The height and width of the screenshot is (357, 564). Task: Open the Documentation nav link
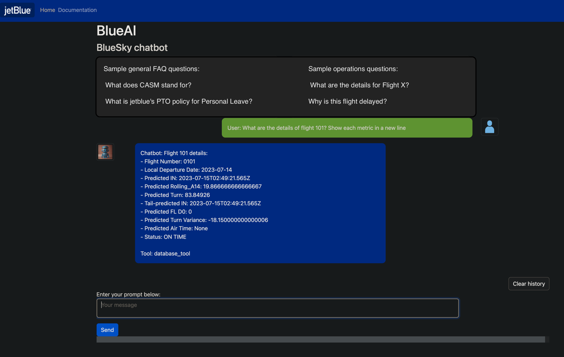pos(77,10)
